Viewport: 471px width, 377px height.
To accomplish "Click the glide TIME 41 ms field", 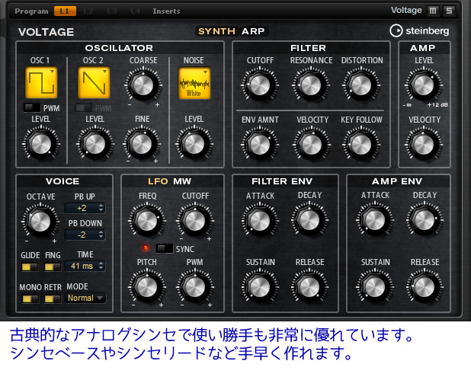I will click(x=85, y=266).
